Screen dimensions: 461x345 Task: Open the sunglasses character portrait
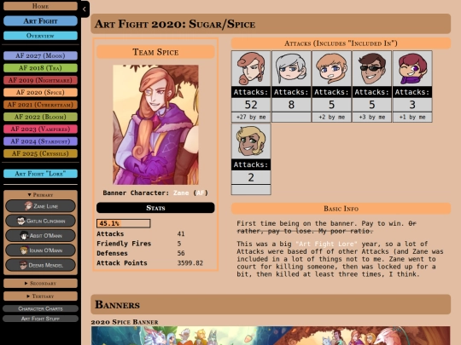click(371, 69)
